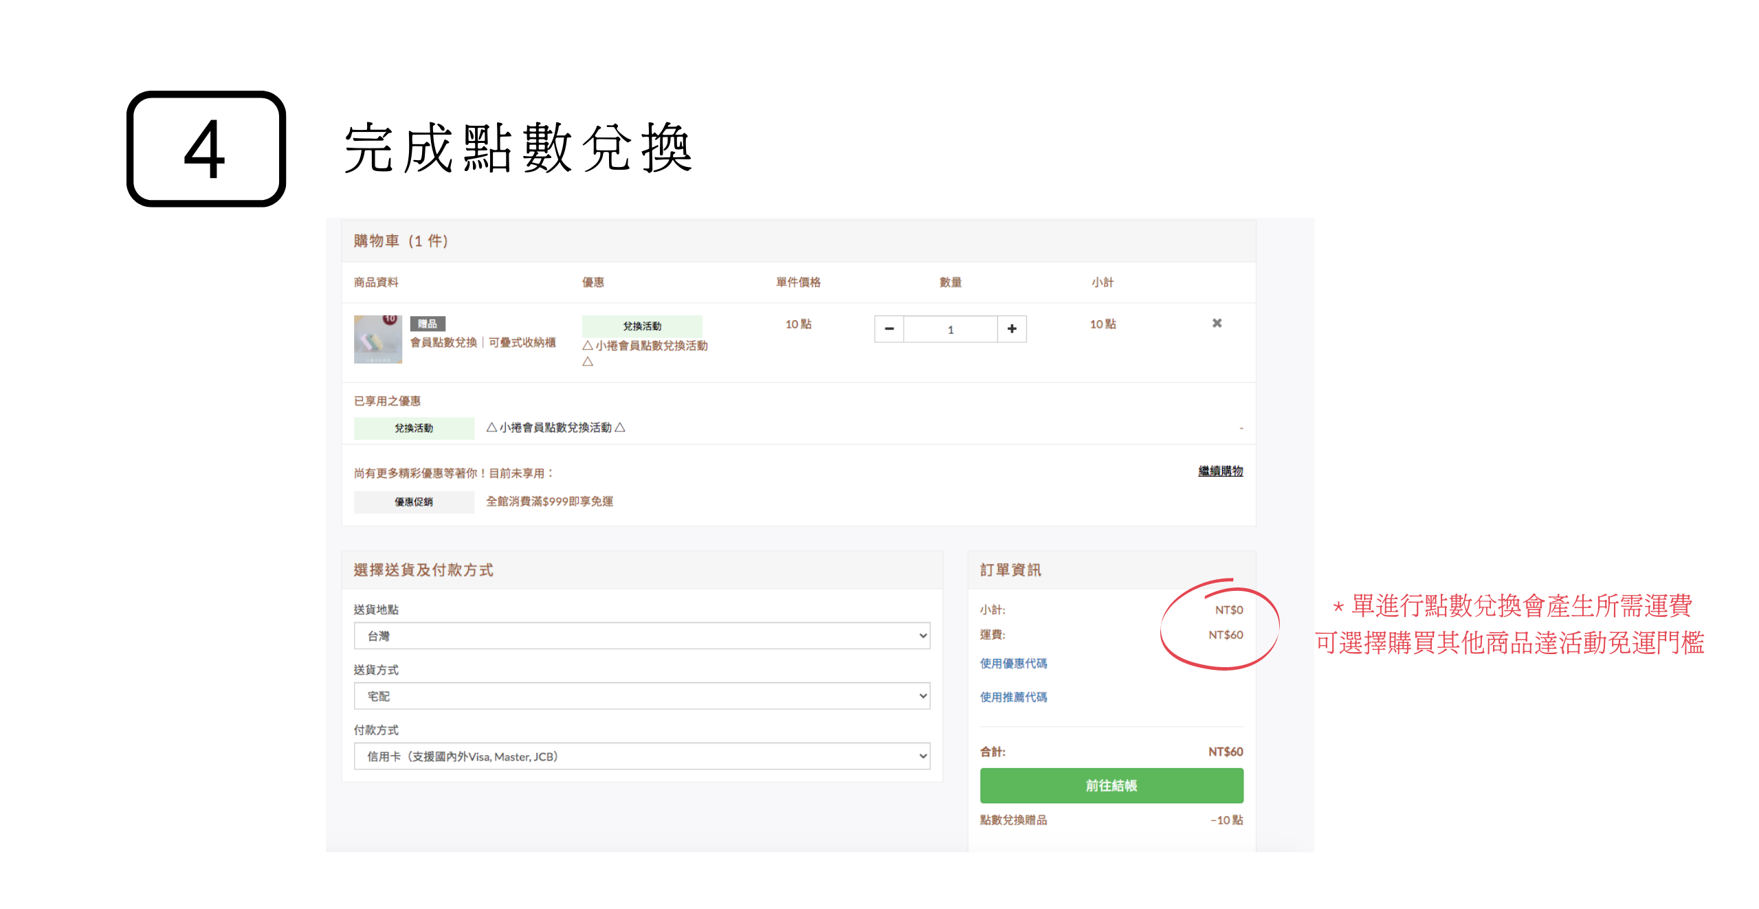Click the minus quantity button
This screenshot has height=909, width=1759.
click(x=889, y=329)
